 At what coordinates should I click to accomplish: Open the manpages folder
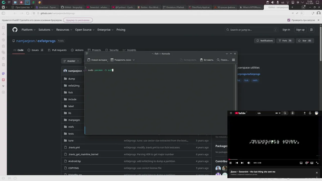(x=74, y=120)
